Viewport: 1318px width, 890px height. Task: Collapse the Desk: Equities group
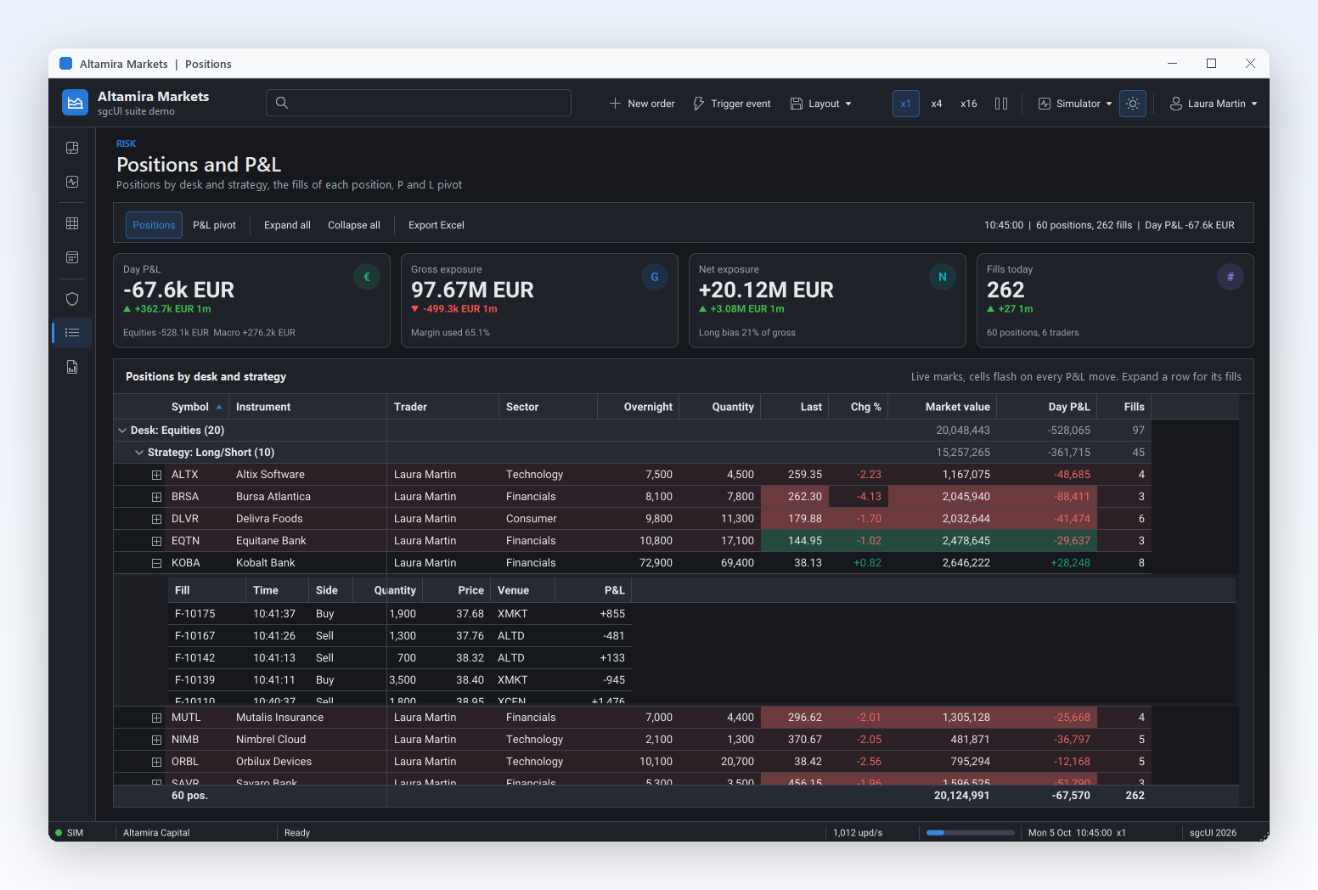click(122, 431)
